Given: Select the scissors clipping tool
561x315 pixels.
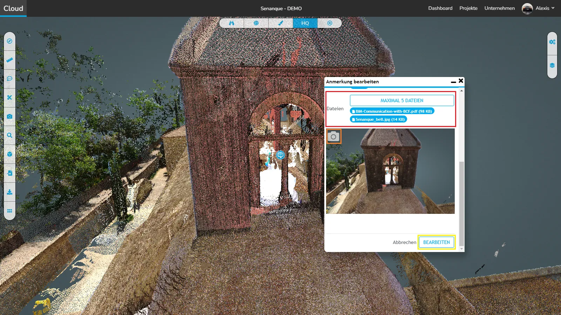Looking at the screenshot, I should click(x=9, y=97).
